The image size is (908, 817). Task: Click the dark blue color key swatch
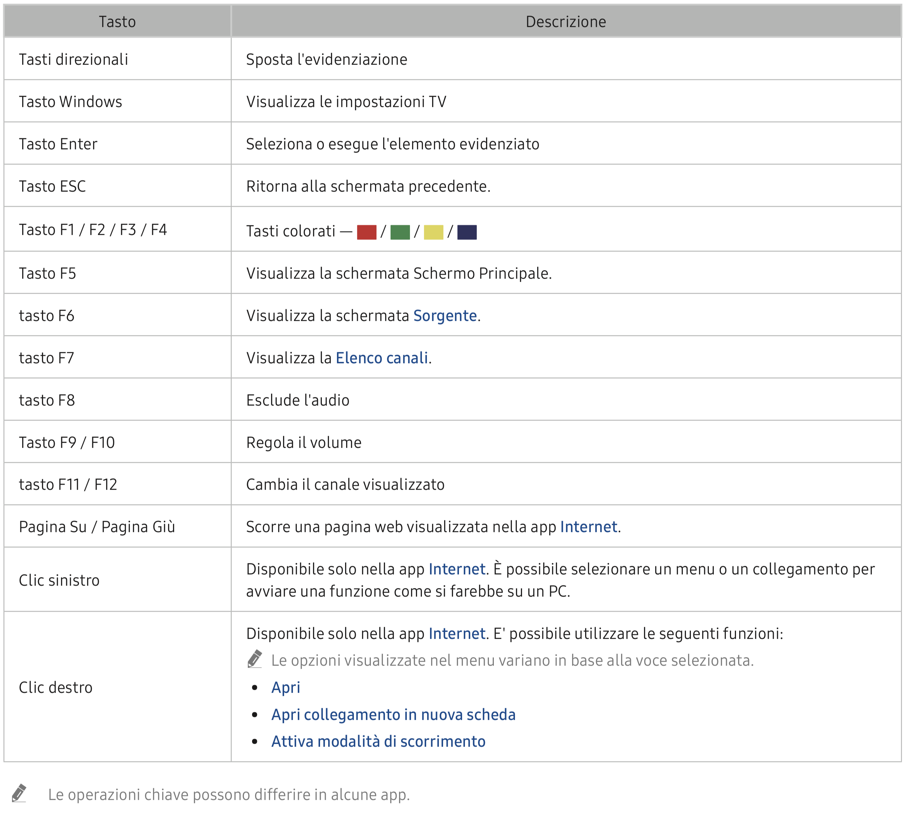click(467, 232)
